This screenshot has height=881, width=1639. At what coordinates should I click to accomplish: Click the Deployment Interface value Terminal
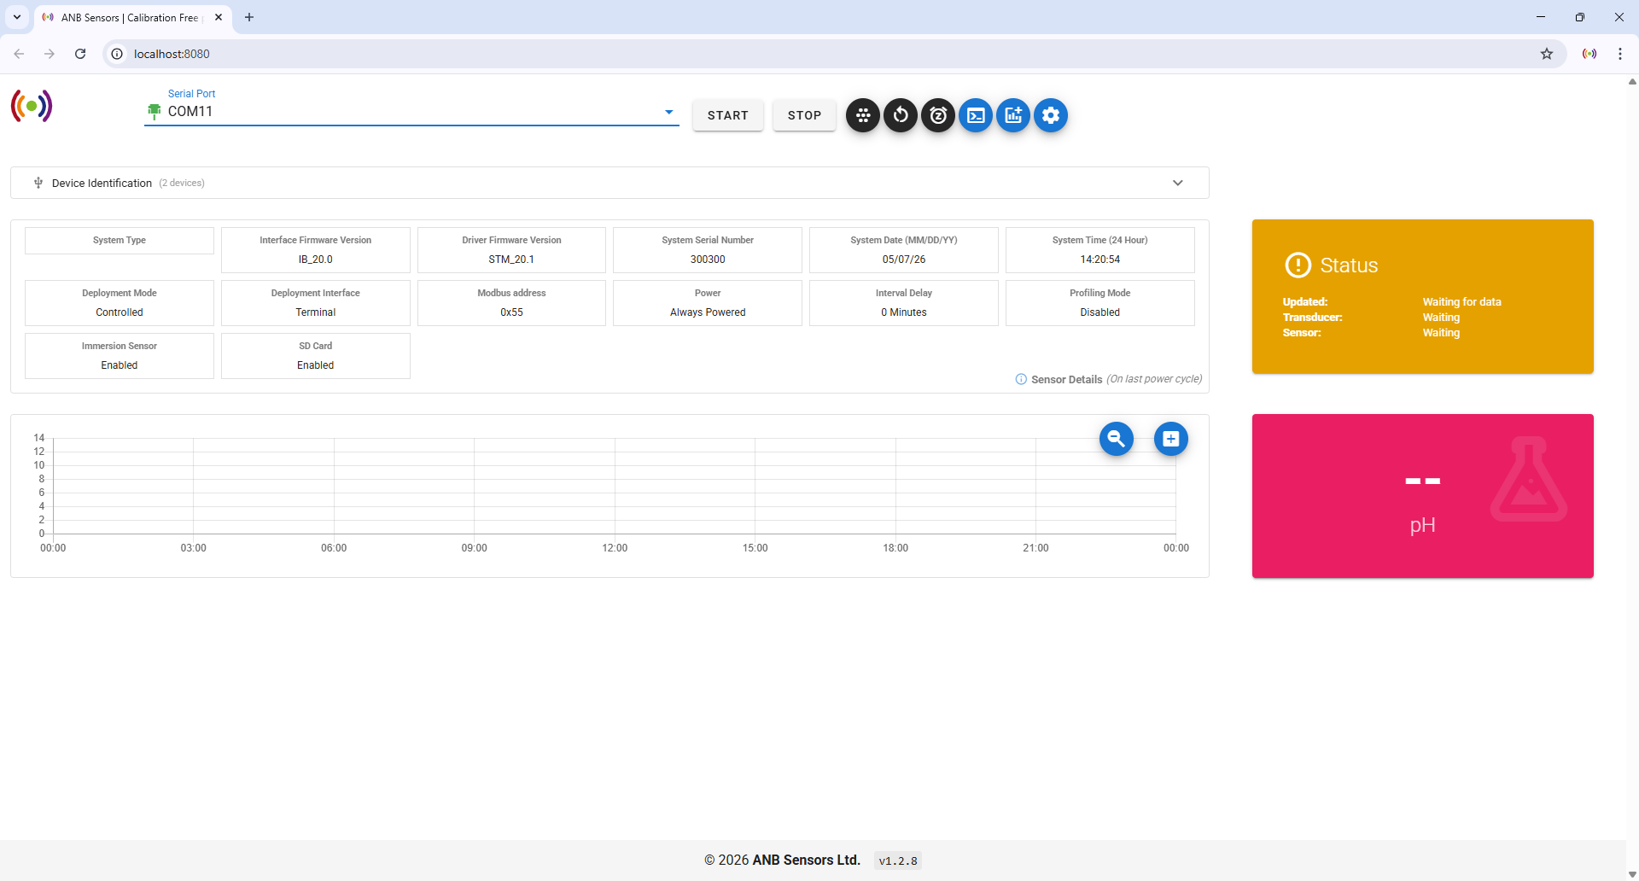316,312
